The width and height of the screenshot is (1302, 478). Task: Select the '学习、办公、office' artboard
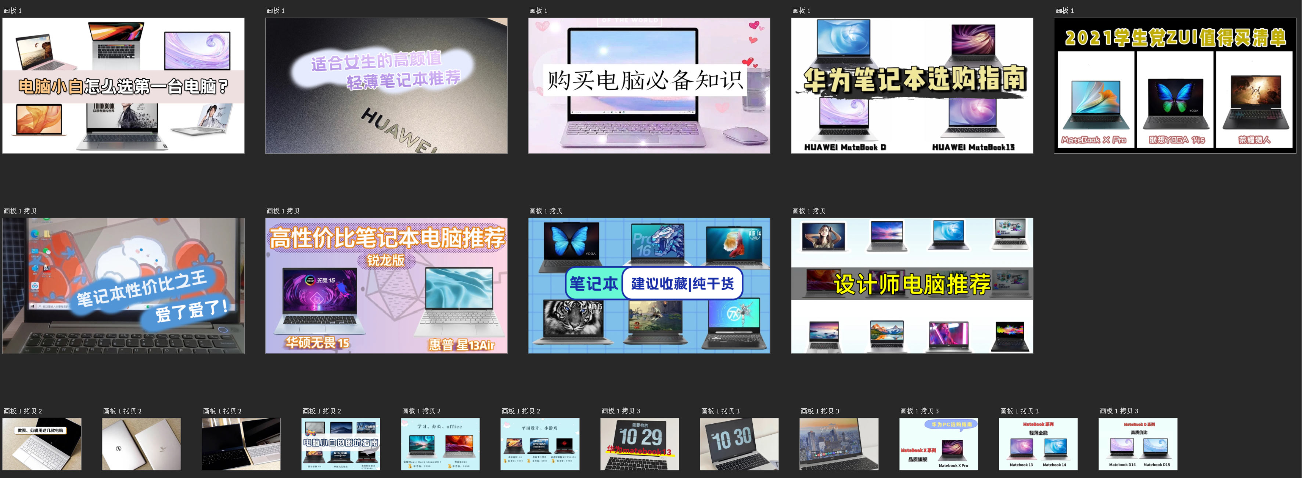(x=440, y=444)
